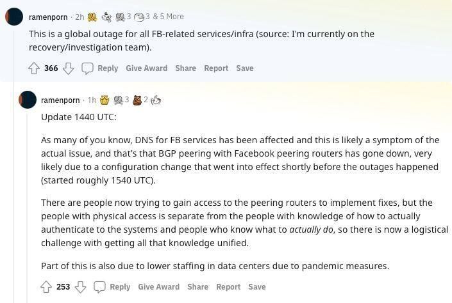Give Award to the top comment

(146, 68)
